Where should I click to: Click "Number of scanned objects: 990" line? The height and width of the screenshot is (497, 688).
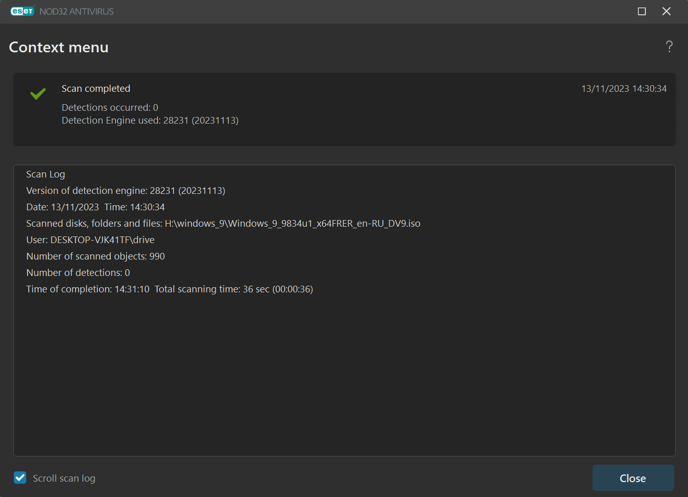tap(95, 256)
